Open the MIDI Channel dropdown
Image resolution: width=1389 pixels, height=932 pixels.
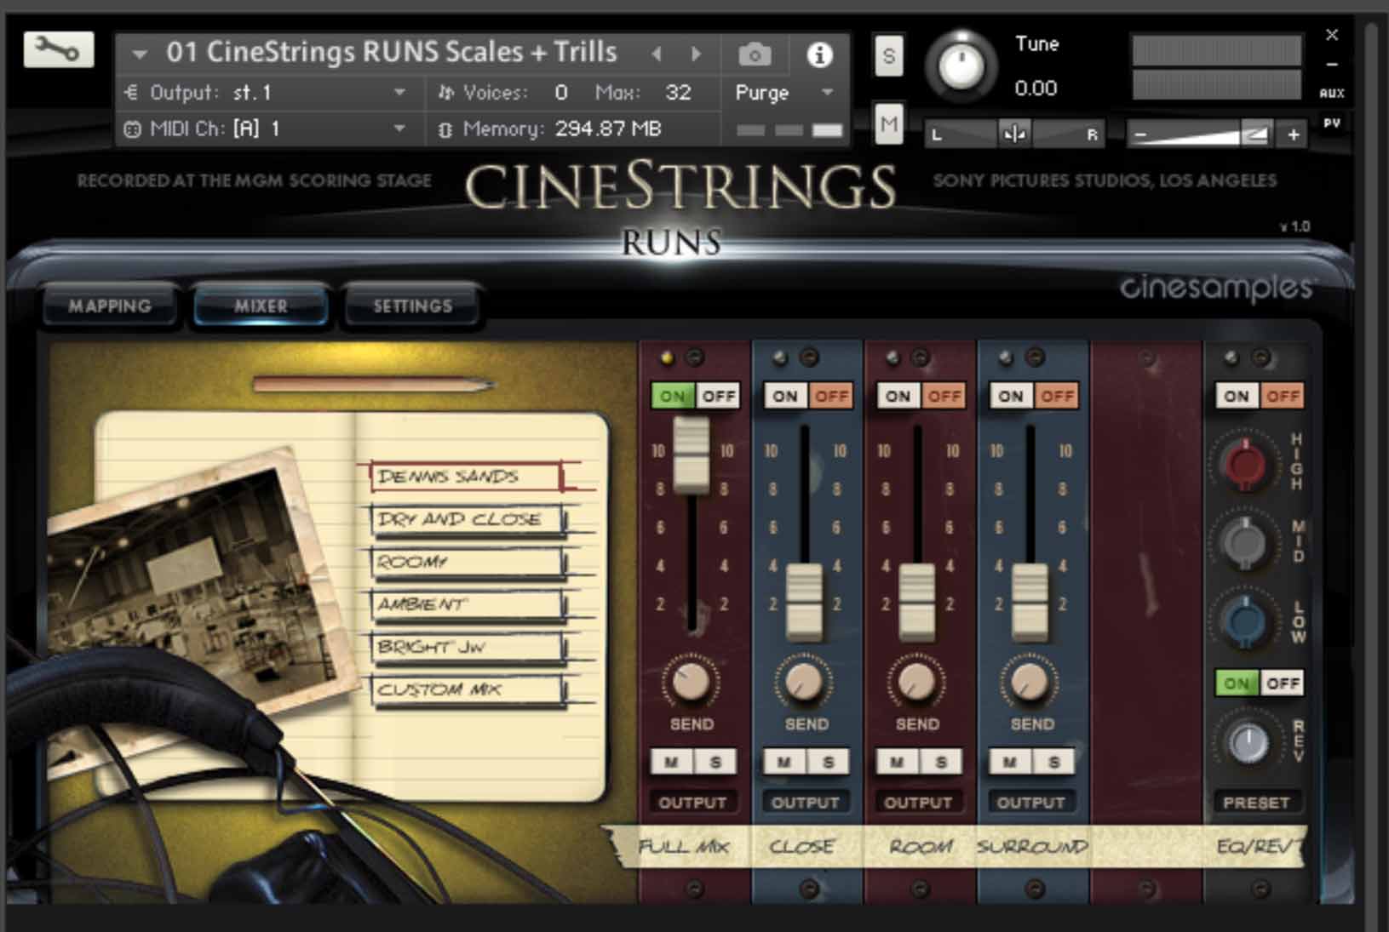[x=398, y=129]
